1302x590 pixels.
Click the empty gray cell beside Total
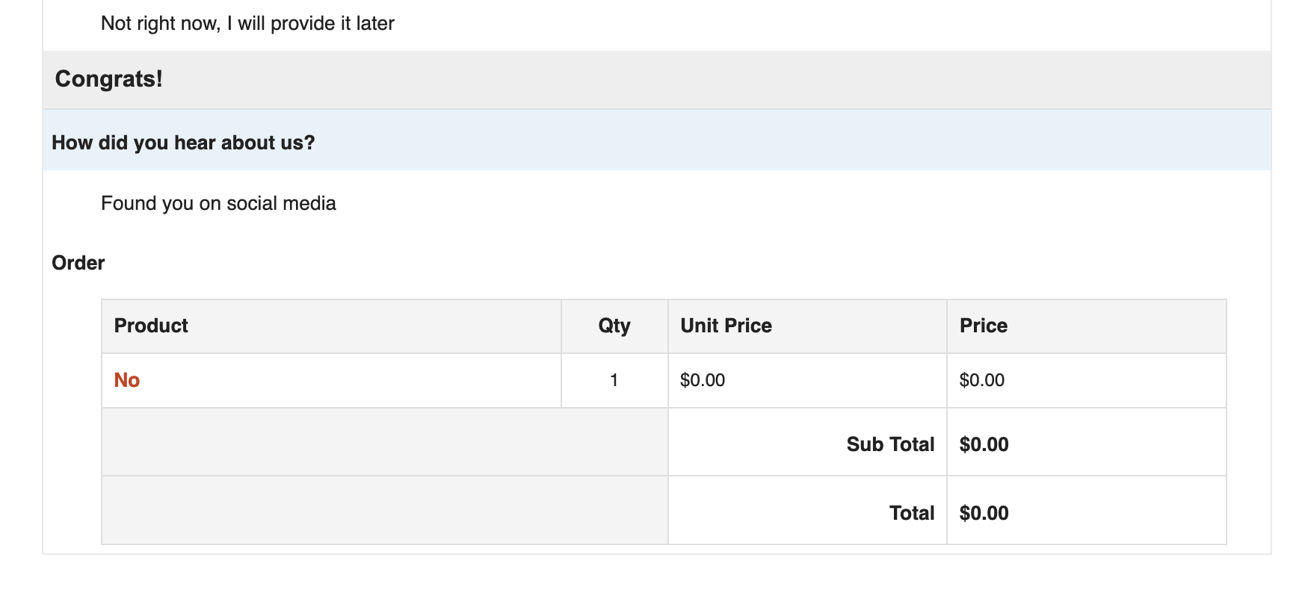tap(385, 511)
